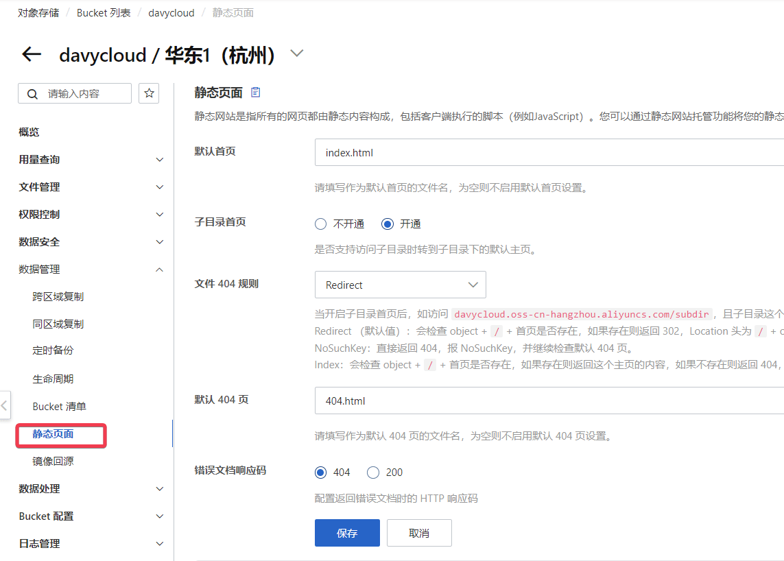Click the search magnifier icon

click(32, 94)
